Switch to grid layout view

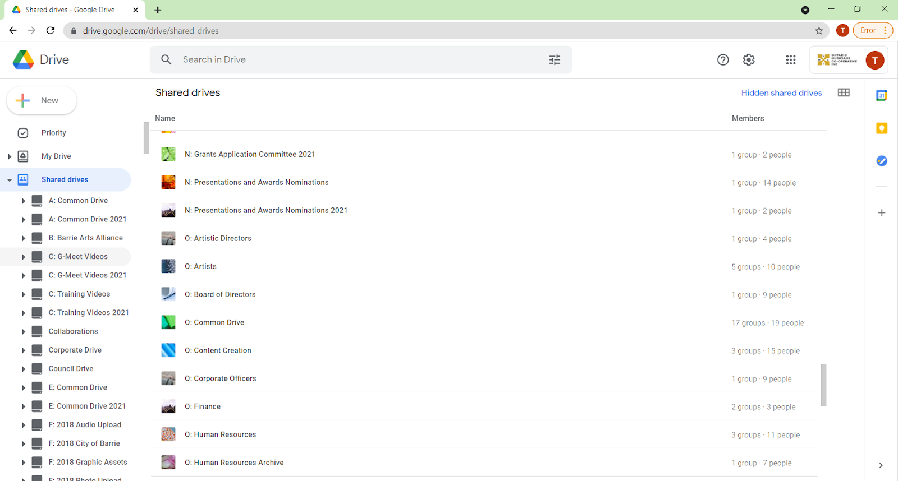844,92
